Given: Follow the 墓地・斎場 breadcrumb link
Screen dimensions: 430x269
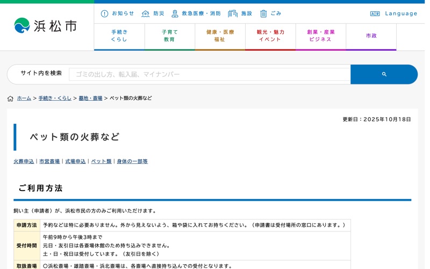Looking at the screenshot, I should click(x=90, y=98).
